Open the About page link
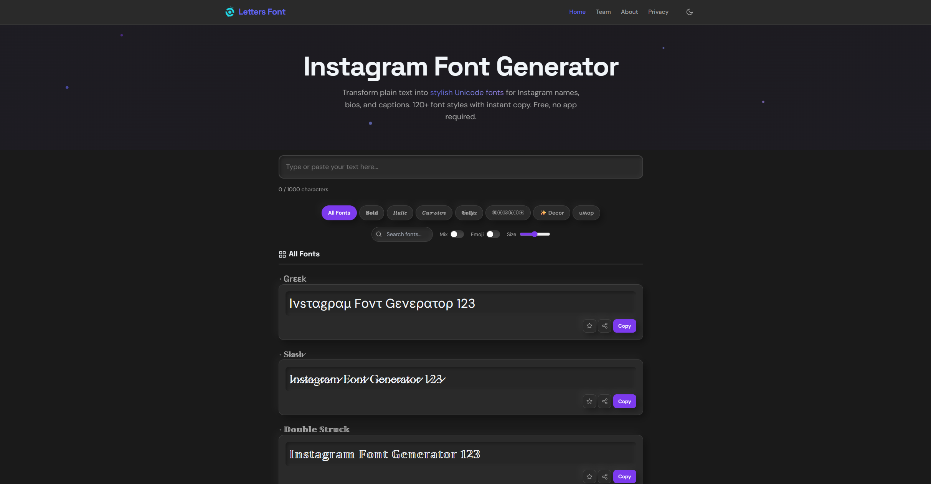 point(629,12)
